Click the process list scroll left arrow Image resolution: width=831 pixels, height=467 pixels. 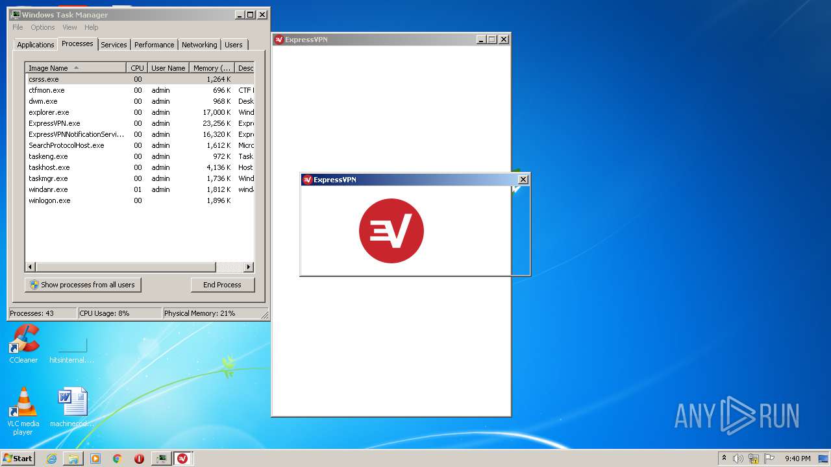(31, 267)
